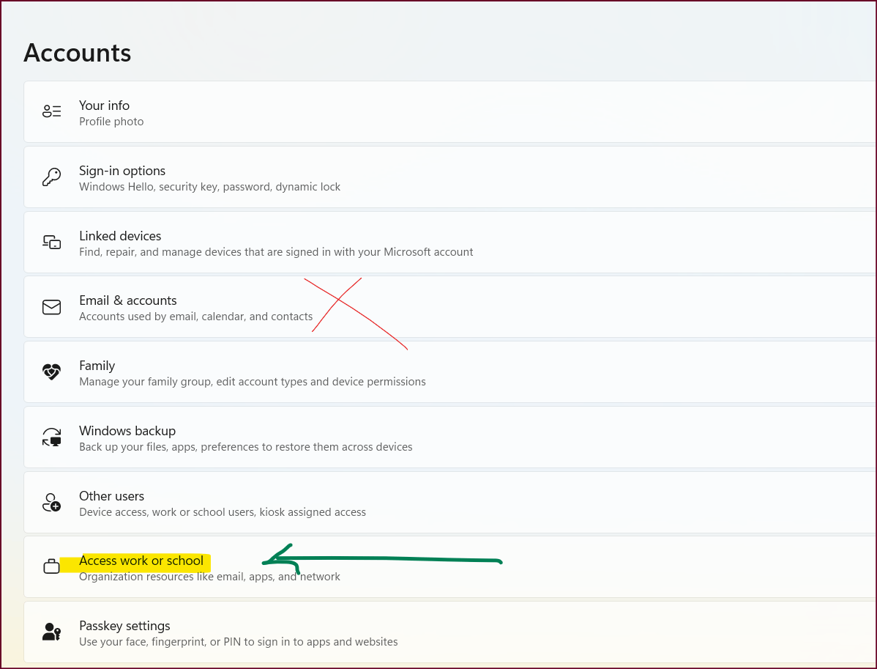
Task: Click the Other users add-person icon
Action: pyautogui.click(x=51, y=502)
